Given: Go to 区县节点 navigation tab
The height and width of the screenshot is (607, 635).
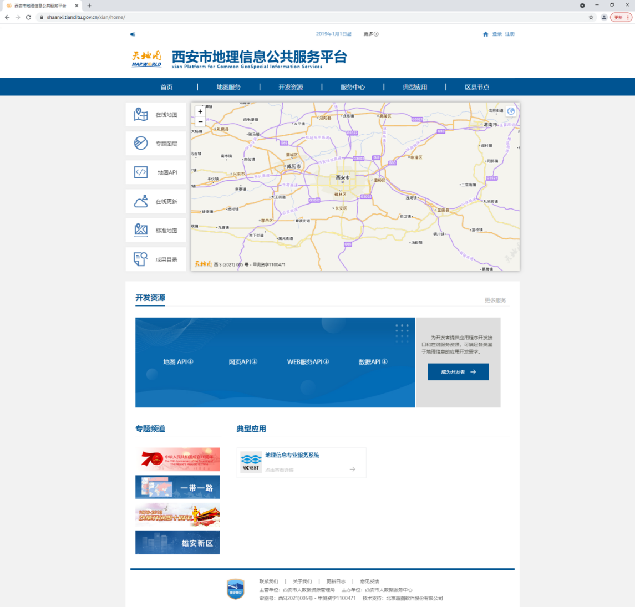Looking at the screenshot, I should 477,87.
